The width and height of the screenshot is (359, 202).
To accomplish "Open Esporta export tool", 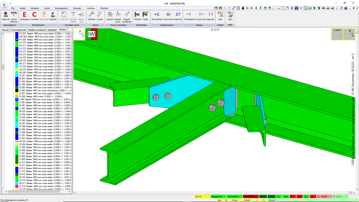I will coord(53,16).
